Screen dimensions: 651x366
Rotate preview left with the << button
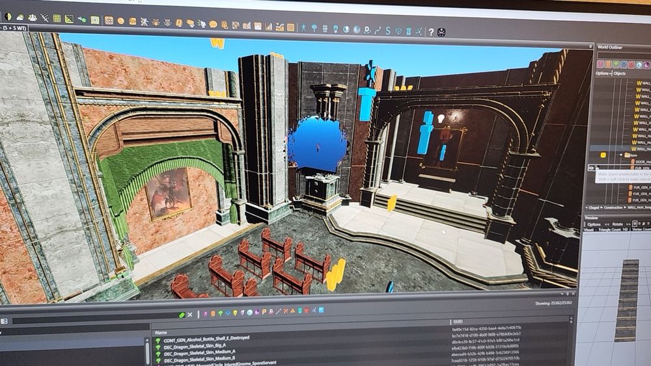(x=607, y=224)
